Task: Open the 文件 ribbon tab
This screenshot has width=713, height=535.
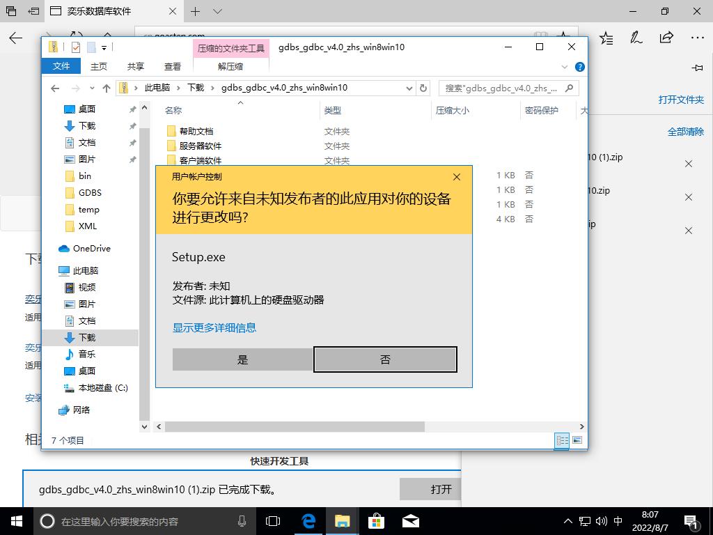Action: coord(61,66)
